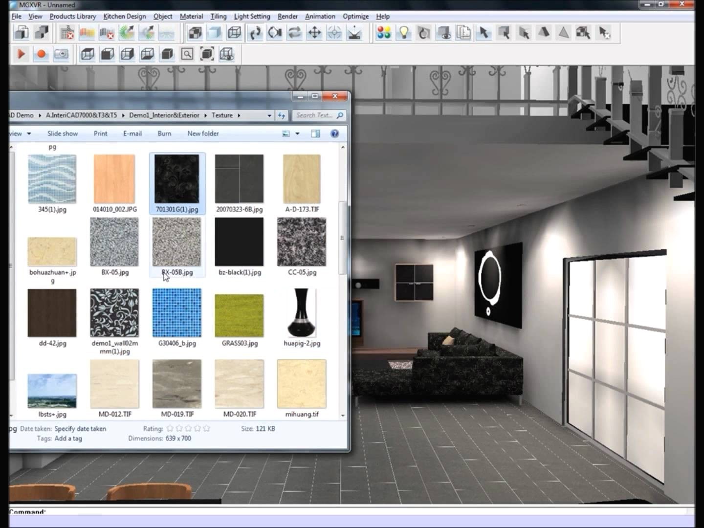Click the solid shaded black cube icon
The width and height of the screenshot is (704, 528).
click(167, 54)
